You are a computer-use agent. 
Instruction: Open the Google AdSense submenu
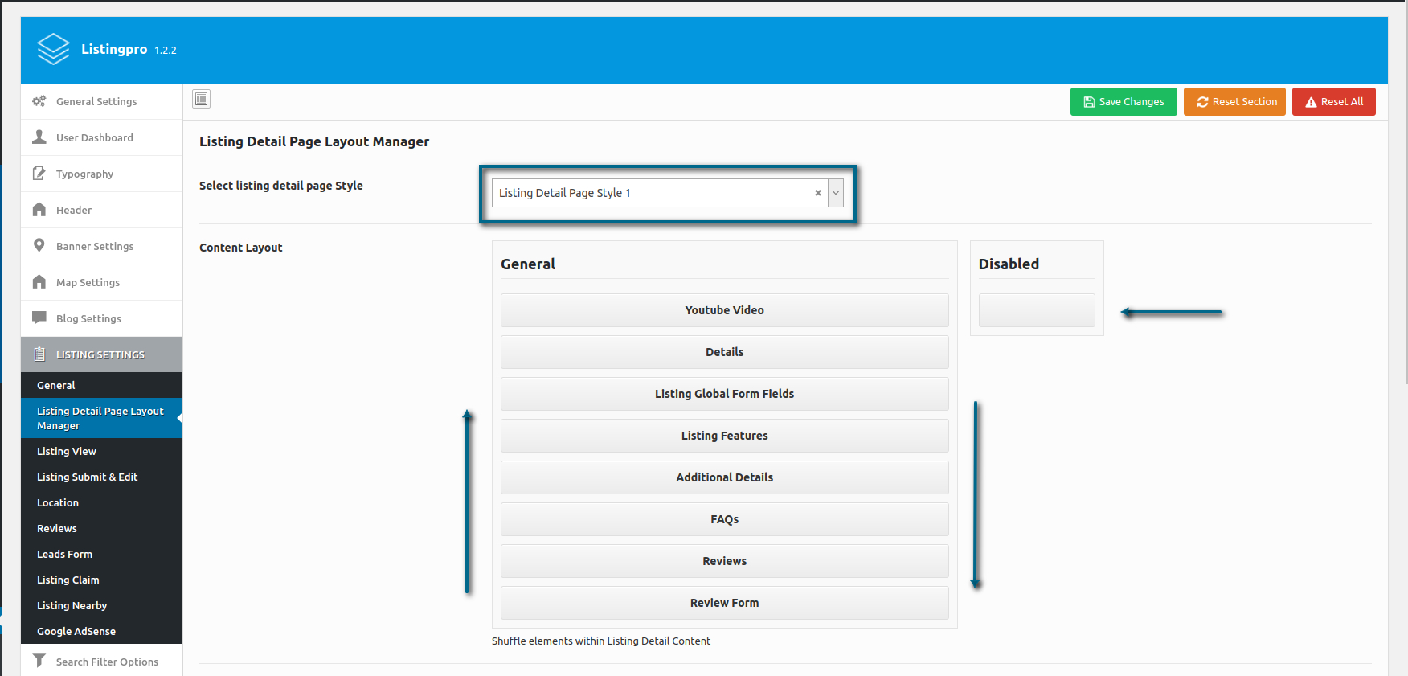click(x=102, y=631)
